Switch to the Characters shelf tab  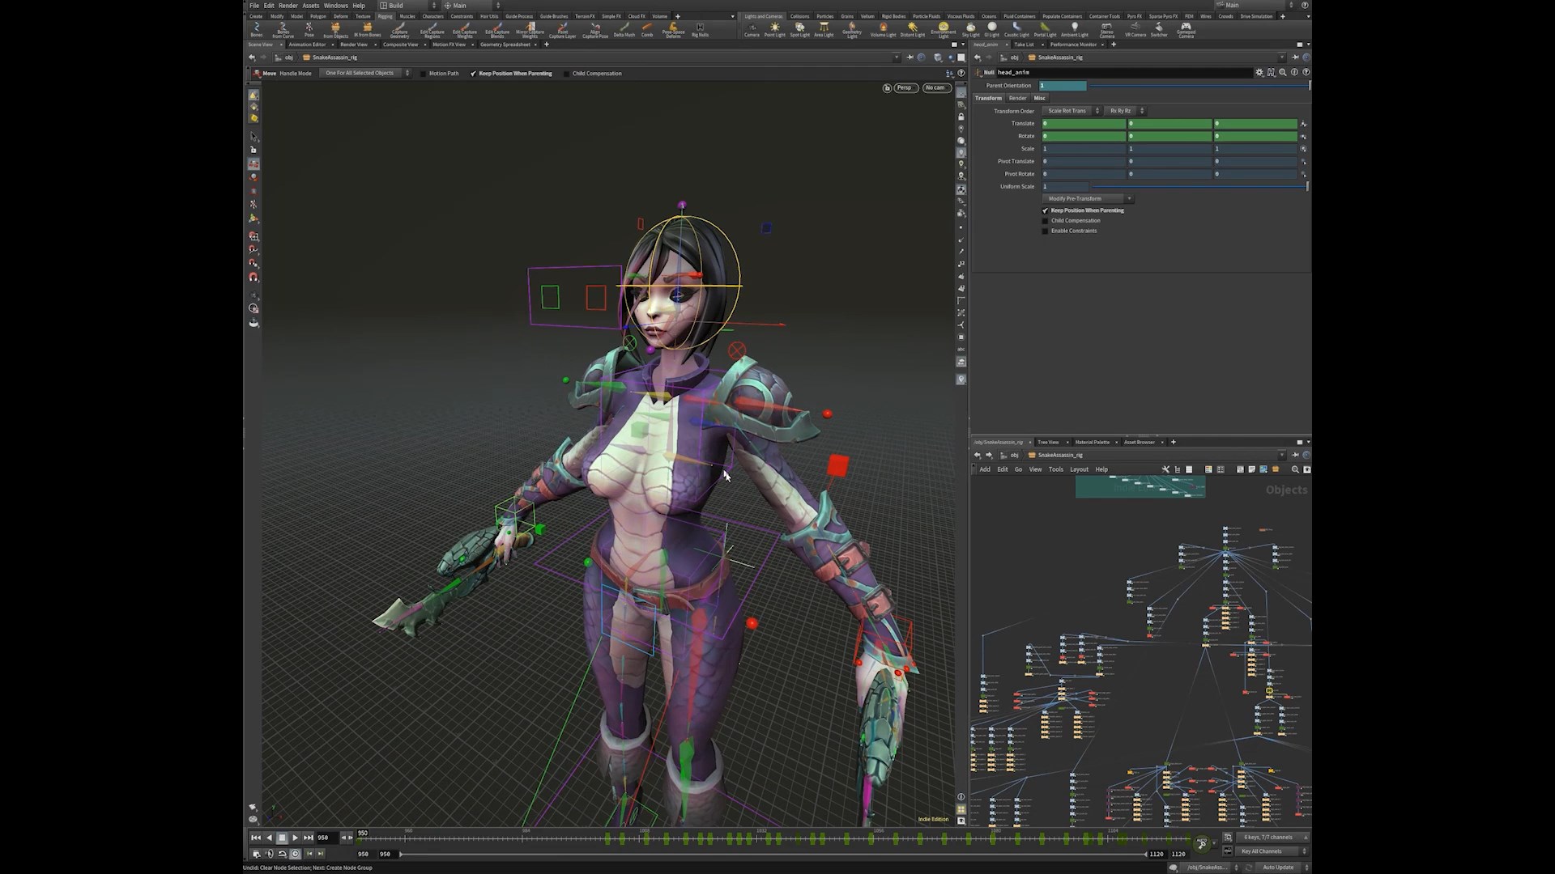pos(433,16)
